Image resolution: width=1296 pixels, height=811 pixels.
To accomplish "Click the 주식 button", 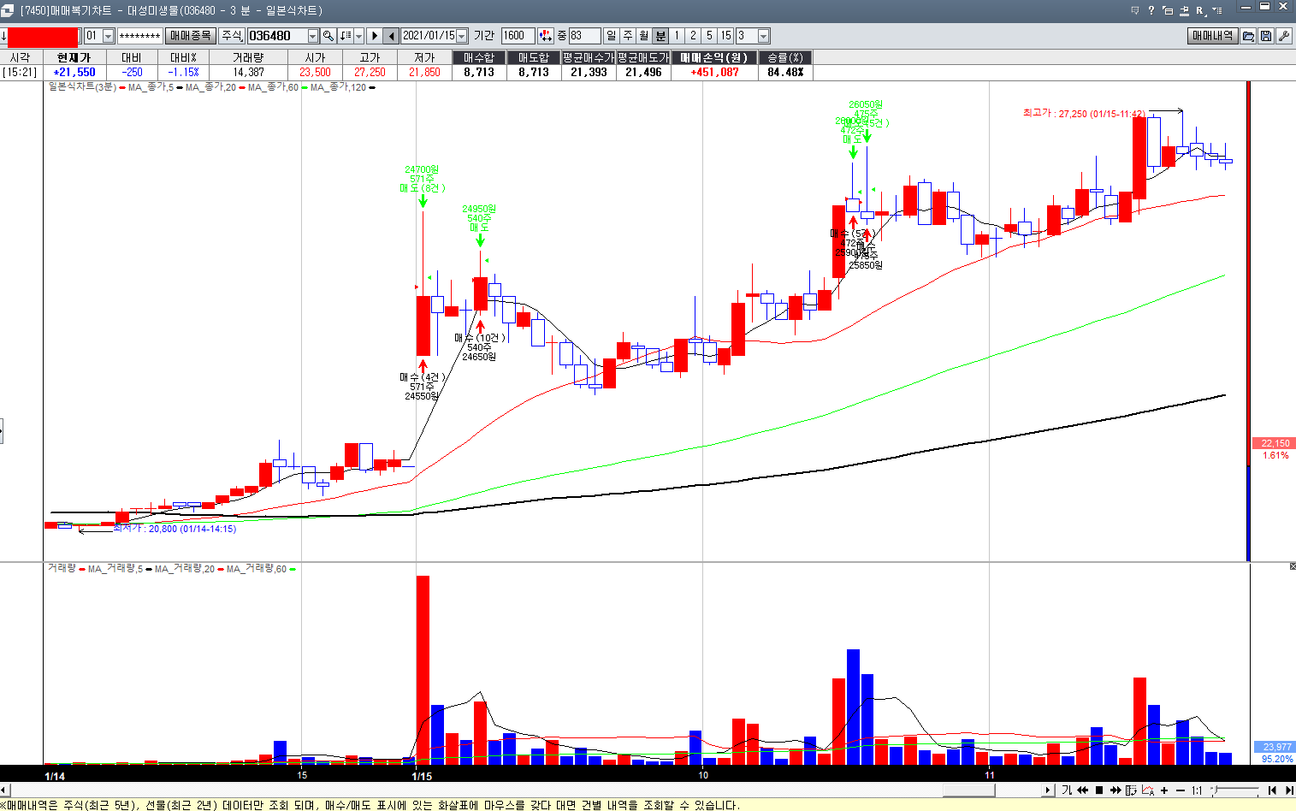I will (232, 36).
